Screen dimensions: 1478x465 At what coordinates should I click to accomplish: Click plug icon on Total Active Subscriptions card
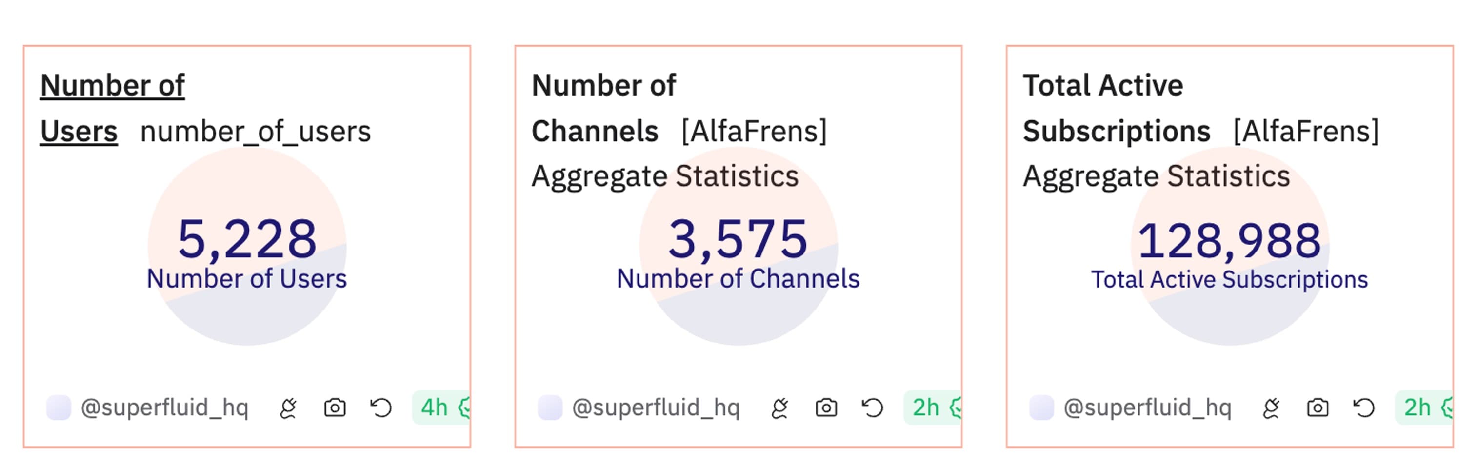point(1271,407)
